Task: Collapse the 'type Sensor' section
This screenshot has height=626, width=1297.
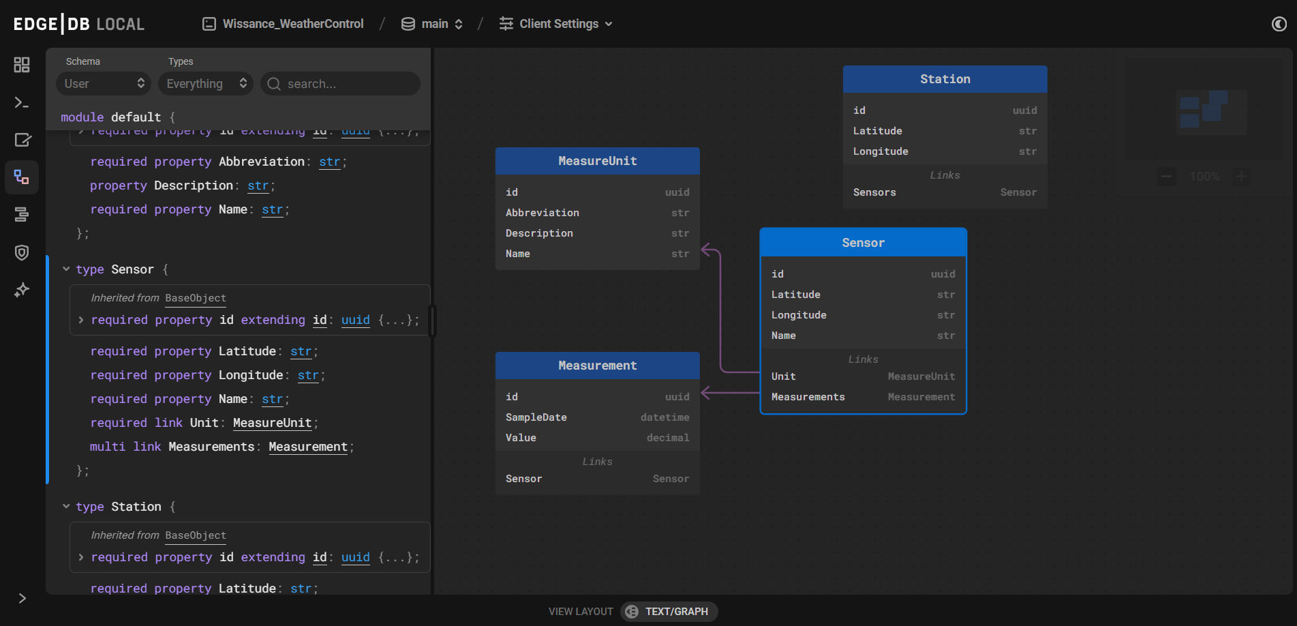Action: click(x=66, y=269)
